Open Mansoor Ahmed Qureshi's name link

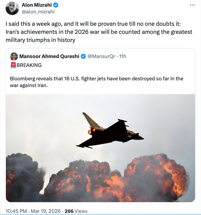[49, 56]
